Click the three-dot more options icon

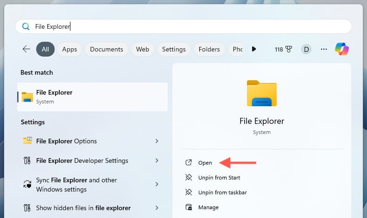click(x=324, y=49)
